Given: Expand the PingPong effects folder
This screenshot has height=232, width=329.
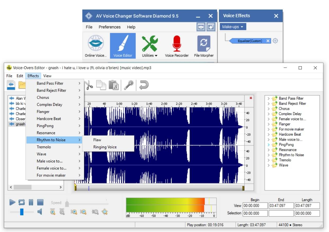Looking at the screenshot, I should (269, 144).
